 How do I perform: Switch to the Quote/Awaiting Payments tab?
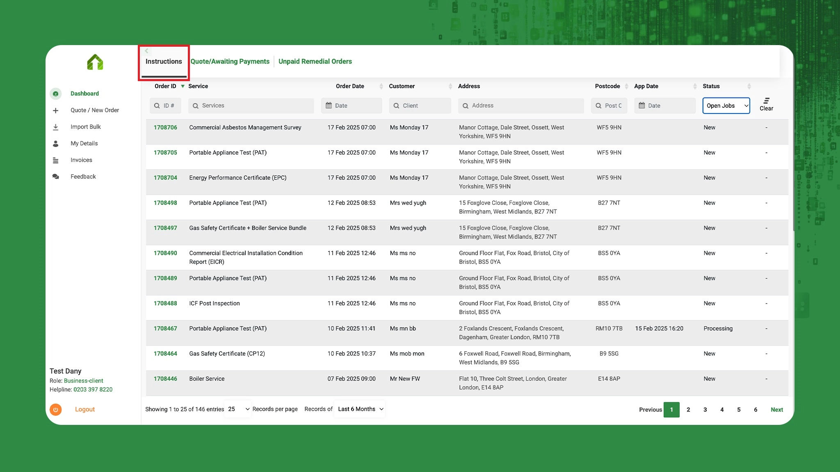tap(230, 61)
